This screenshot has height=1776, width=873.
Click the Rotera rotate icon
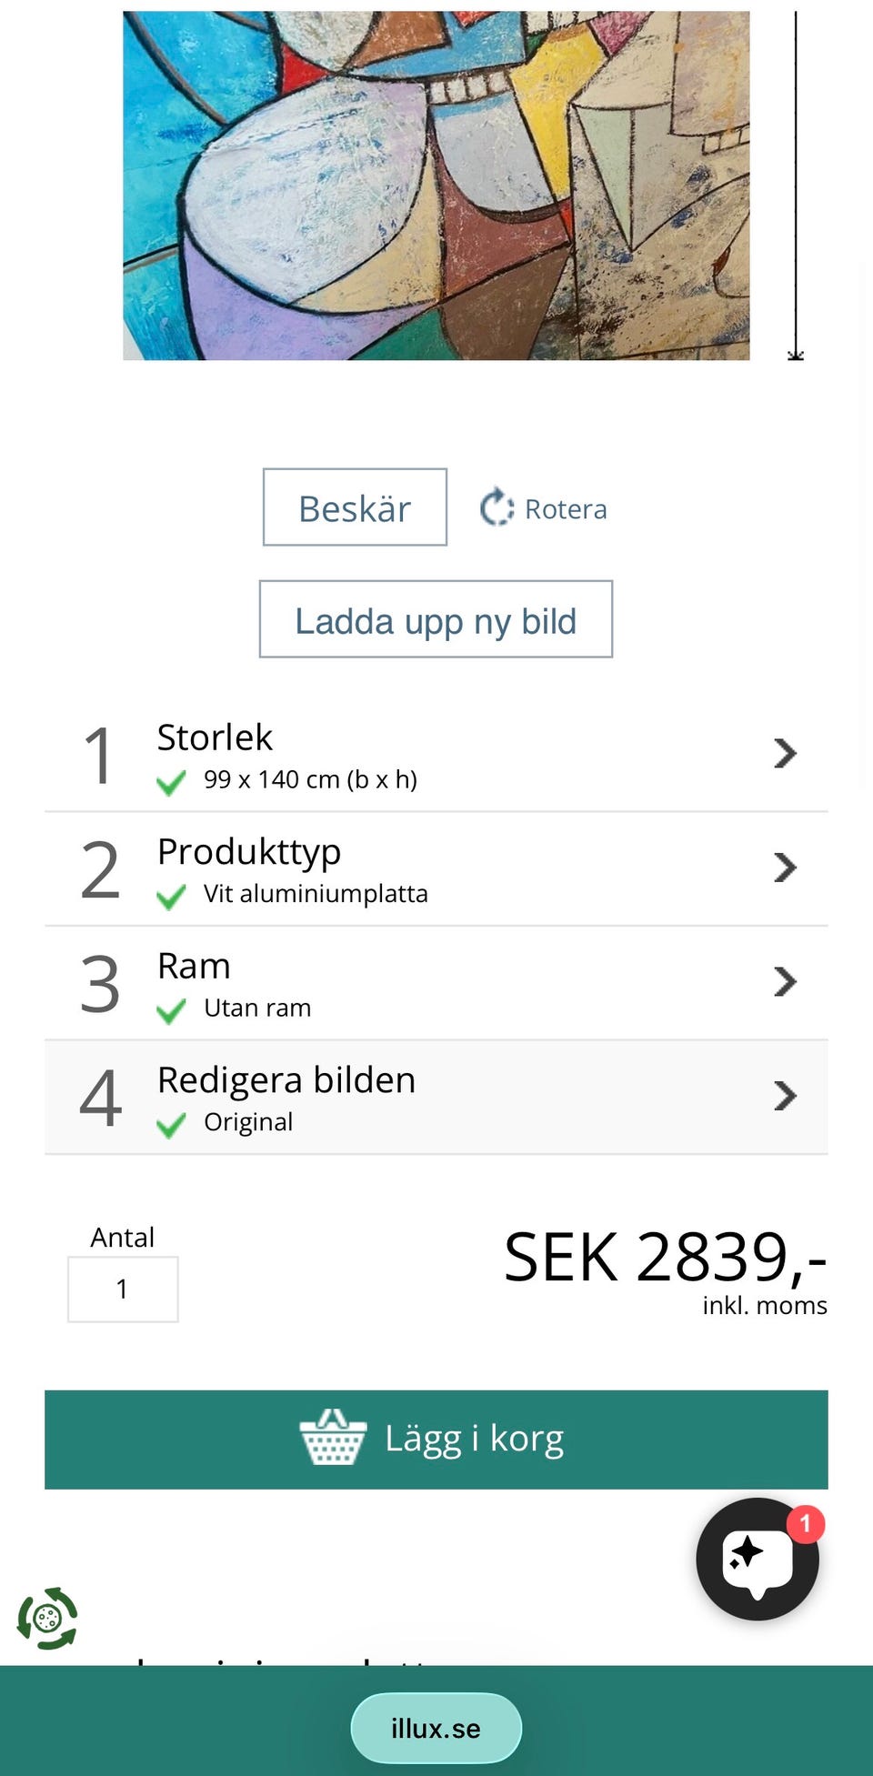[497, 508]
